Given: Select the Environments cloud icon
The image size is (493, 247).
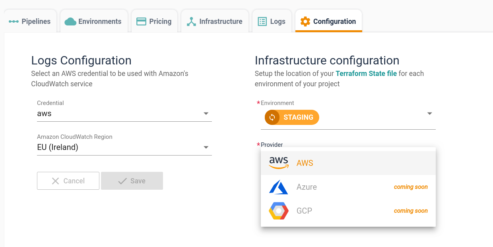Looking at the screenshot, I should point(71,21).
